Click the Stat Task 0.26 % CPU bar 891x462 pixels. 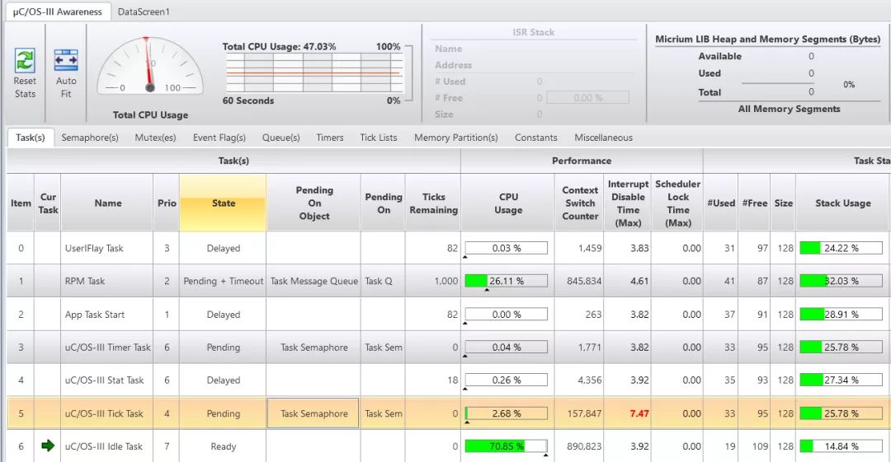(507, 380)
